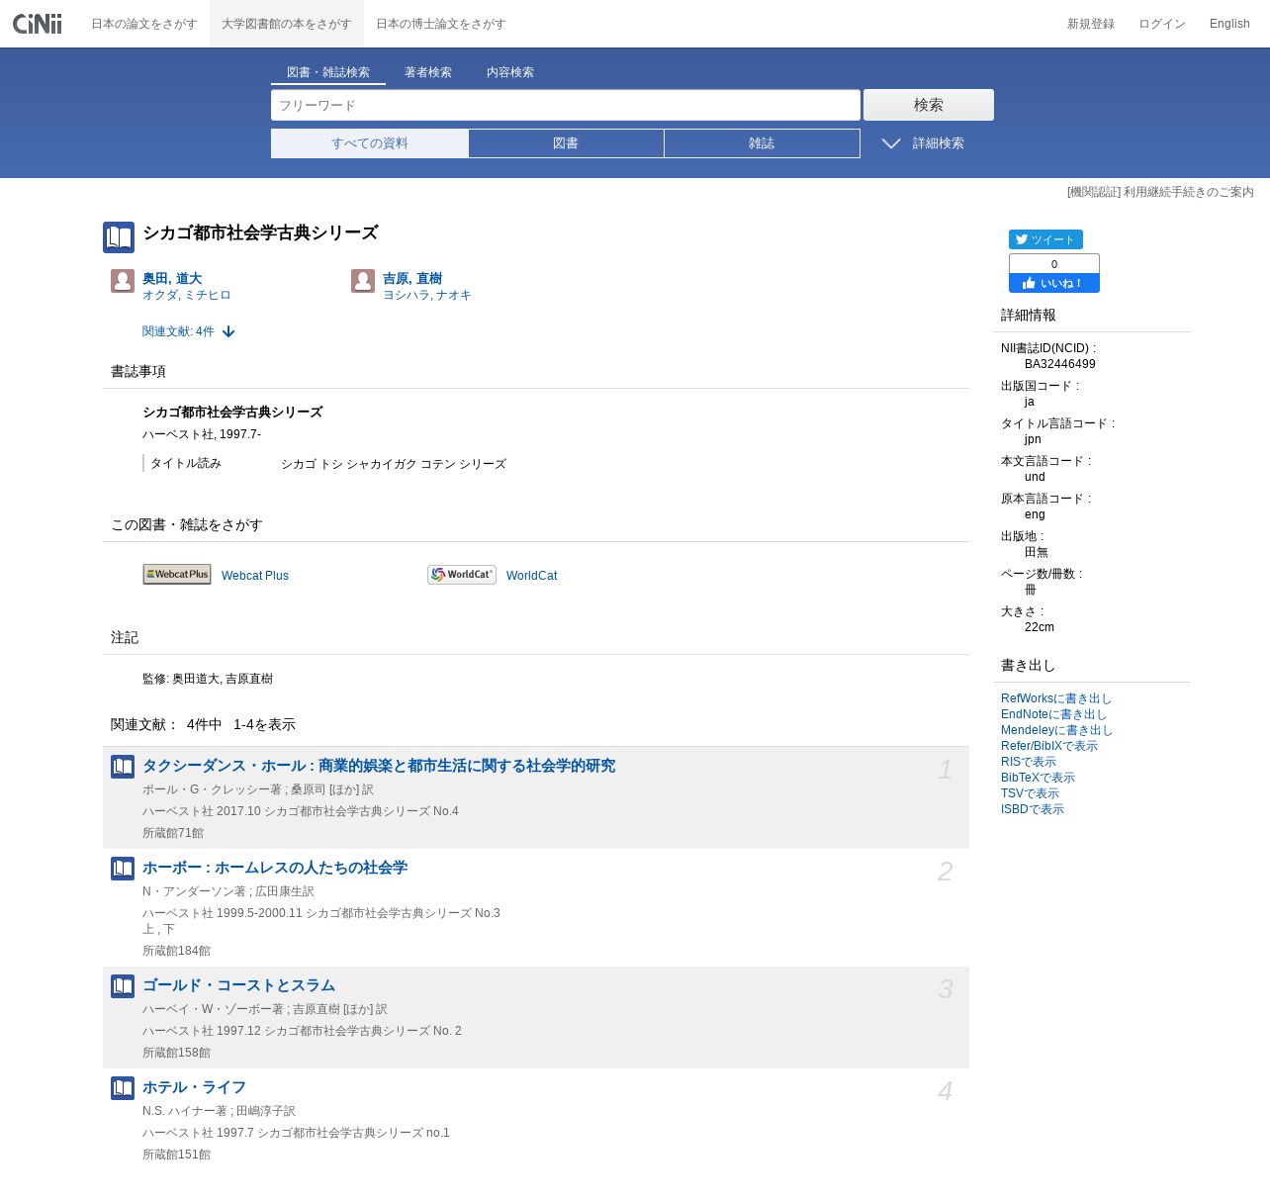Click the Facebook いいね! button

pyautogui.click(x=1054, y=283)
